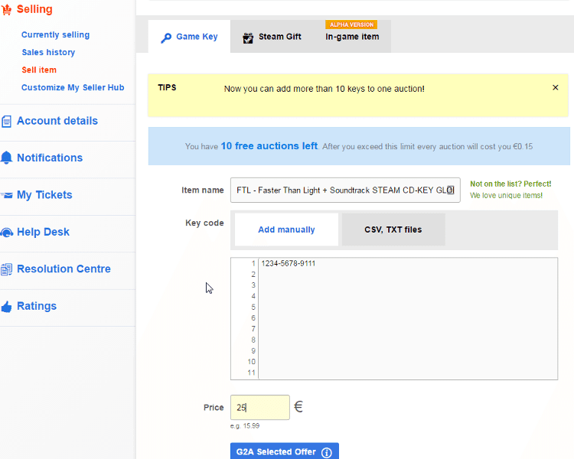Image resolution: width=574 pixels, height=459 pixels.
Task: Select the Add manually key option
Action: [286, 229]
